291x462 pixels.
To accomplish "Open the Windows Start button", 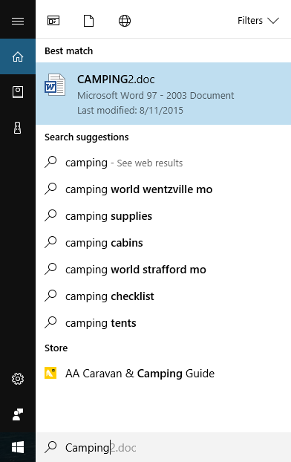I will pyautogui.click(x=18, y=447).
